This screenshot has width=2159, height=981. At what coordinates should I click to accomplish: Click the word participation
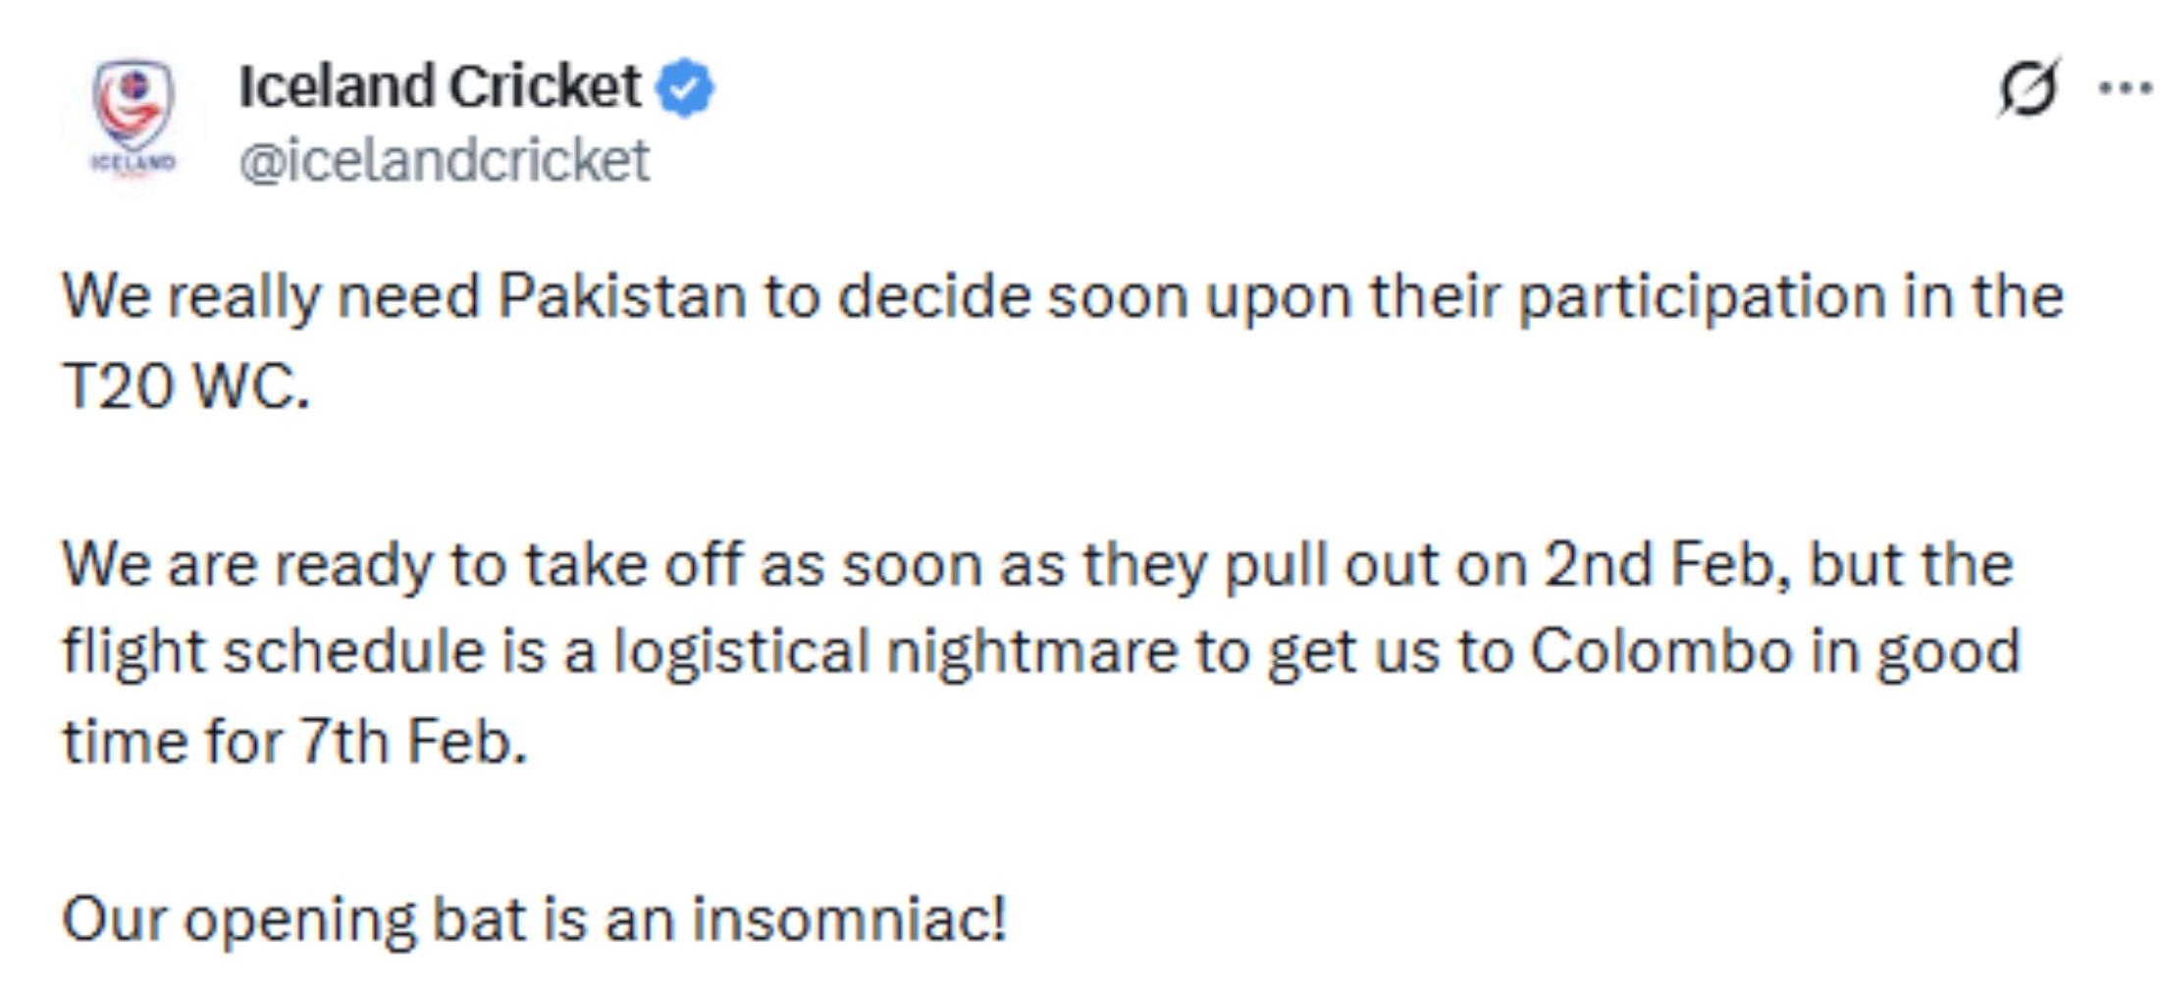pyautogui.click(x=1702, y=296)
